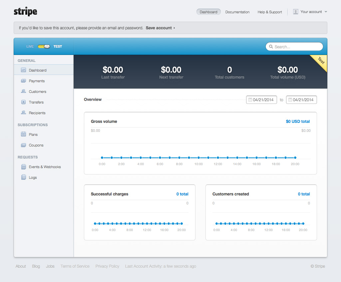Open the end date picker field
The image size is (341, 282).
(301, 100)
